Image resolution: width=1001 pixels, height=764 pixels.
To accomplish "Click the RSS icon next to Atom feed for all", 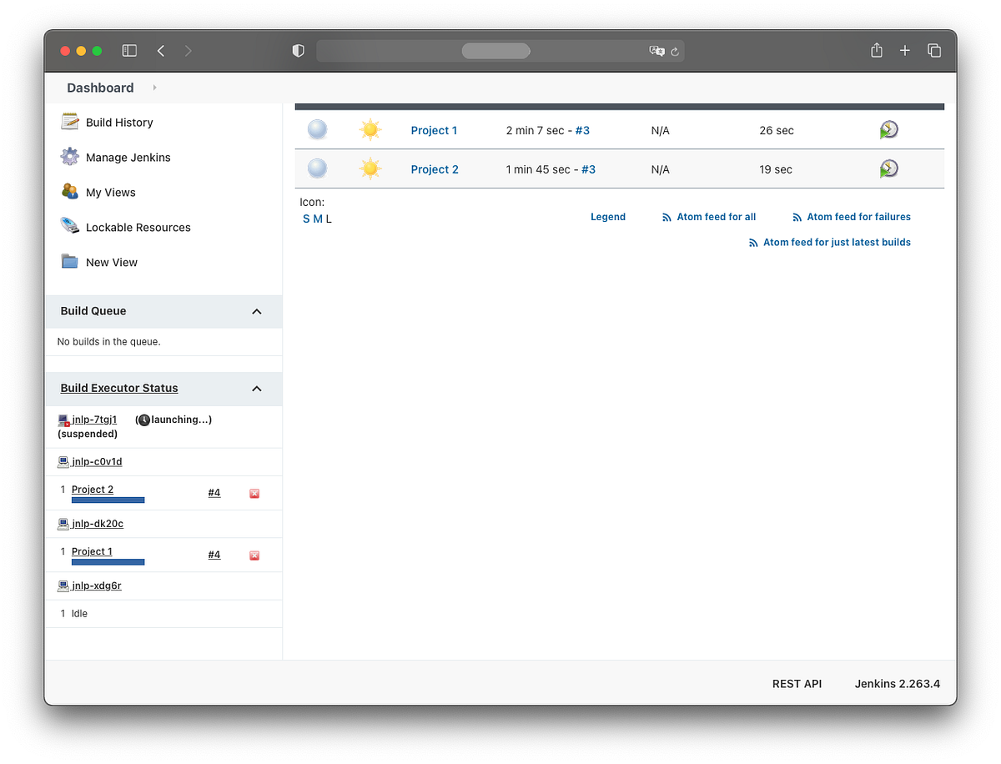I will 665,216.
